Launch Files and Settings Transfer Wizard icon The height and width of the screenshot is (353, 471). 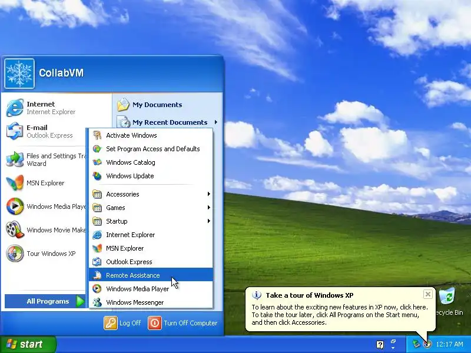pyautogui.click(x=15, y=159)
